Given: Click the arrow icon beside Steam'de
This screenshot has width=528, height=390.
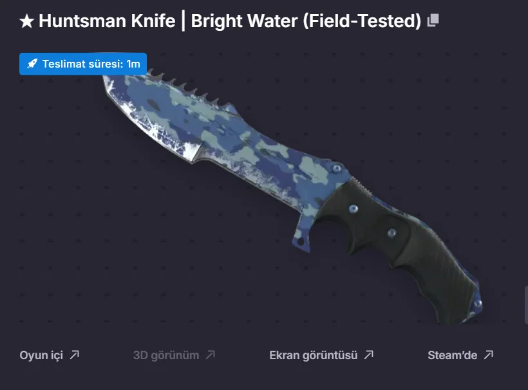Looking at the screenshot, I should 489,355.
